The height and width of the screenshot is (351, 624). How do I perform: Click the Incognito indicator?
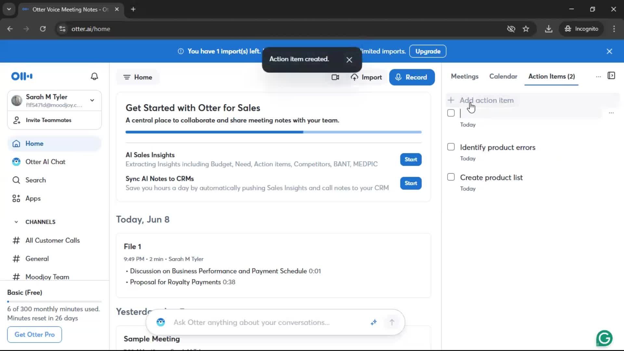click(x=581, y=29)
